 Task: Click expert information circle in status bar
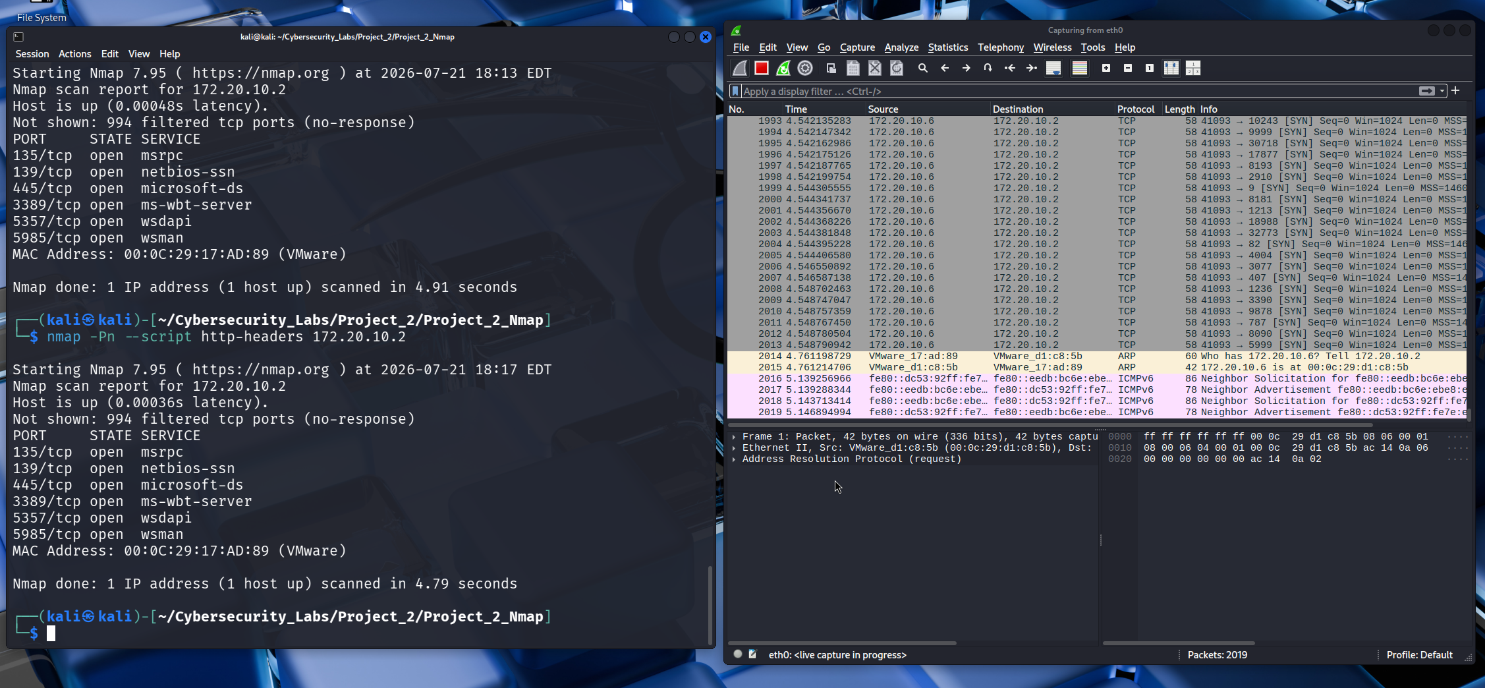click(738, 654)
